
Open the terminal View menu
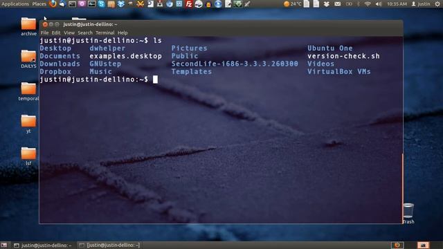pyautogui.click(x=69, y=33)
